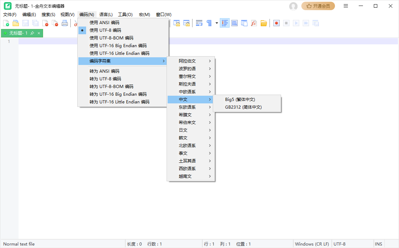The image size is (399, 248).
Task: Expand the 韩文 charset submenu
Action: point(191,138)
